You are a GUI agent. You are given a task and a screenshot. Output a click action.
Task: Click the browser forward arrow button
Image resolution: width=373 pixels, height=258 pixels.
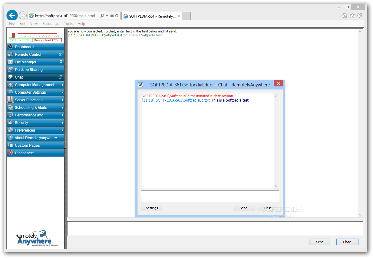click(22, 15)
